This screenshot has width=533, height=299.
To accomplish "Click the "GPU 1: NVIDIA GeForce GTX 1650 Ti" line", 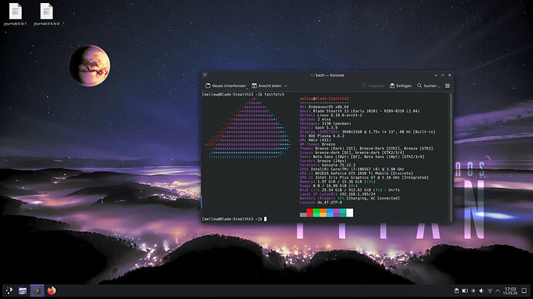I will point(356,173).
